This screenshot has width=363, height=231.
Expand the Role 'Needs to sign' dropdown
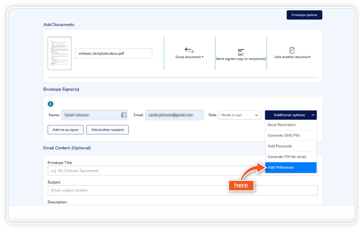(240, 115)
